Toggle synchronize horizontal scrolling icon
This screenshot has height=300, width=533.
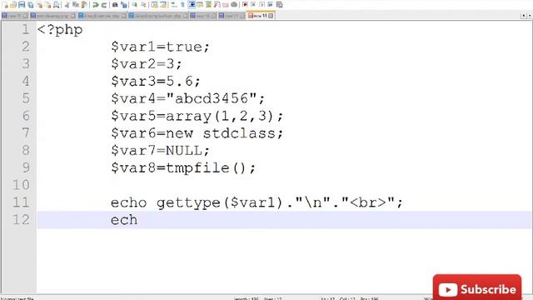(x=163, y=5)
